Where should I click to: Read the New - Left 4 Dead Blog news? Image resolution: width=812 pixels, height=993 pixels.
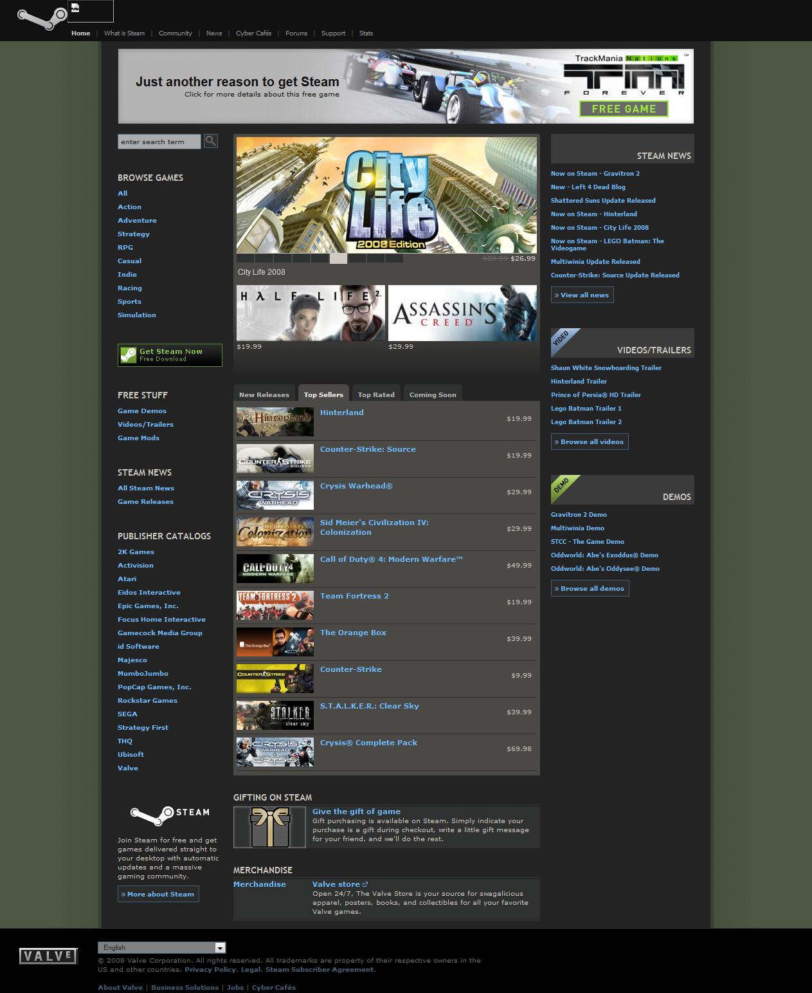coord(588,187)
